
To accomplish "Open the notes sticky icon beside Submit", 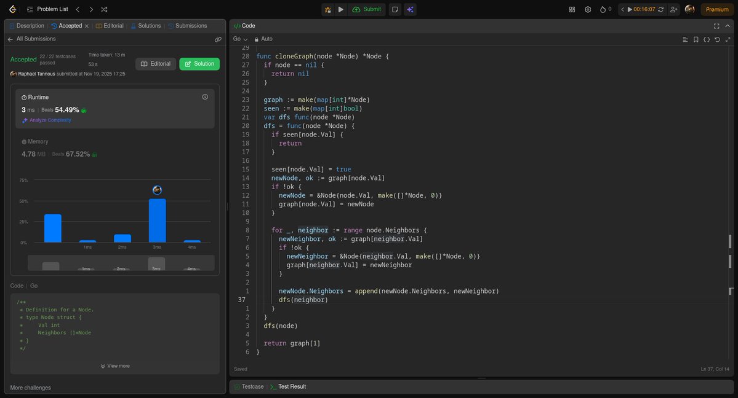I will tap(395, 9).
